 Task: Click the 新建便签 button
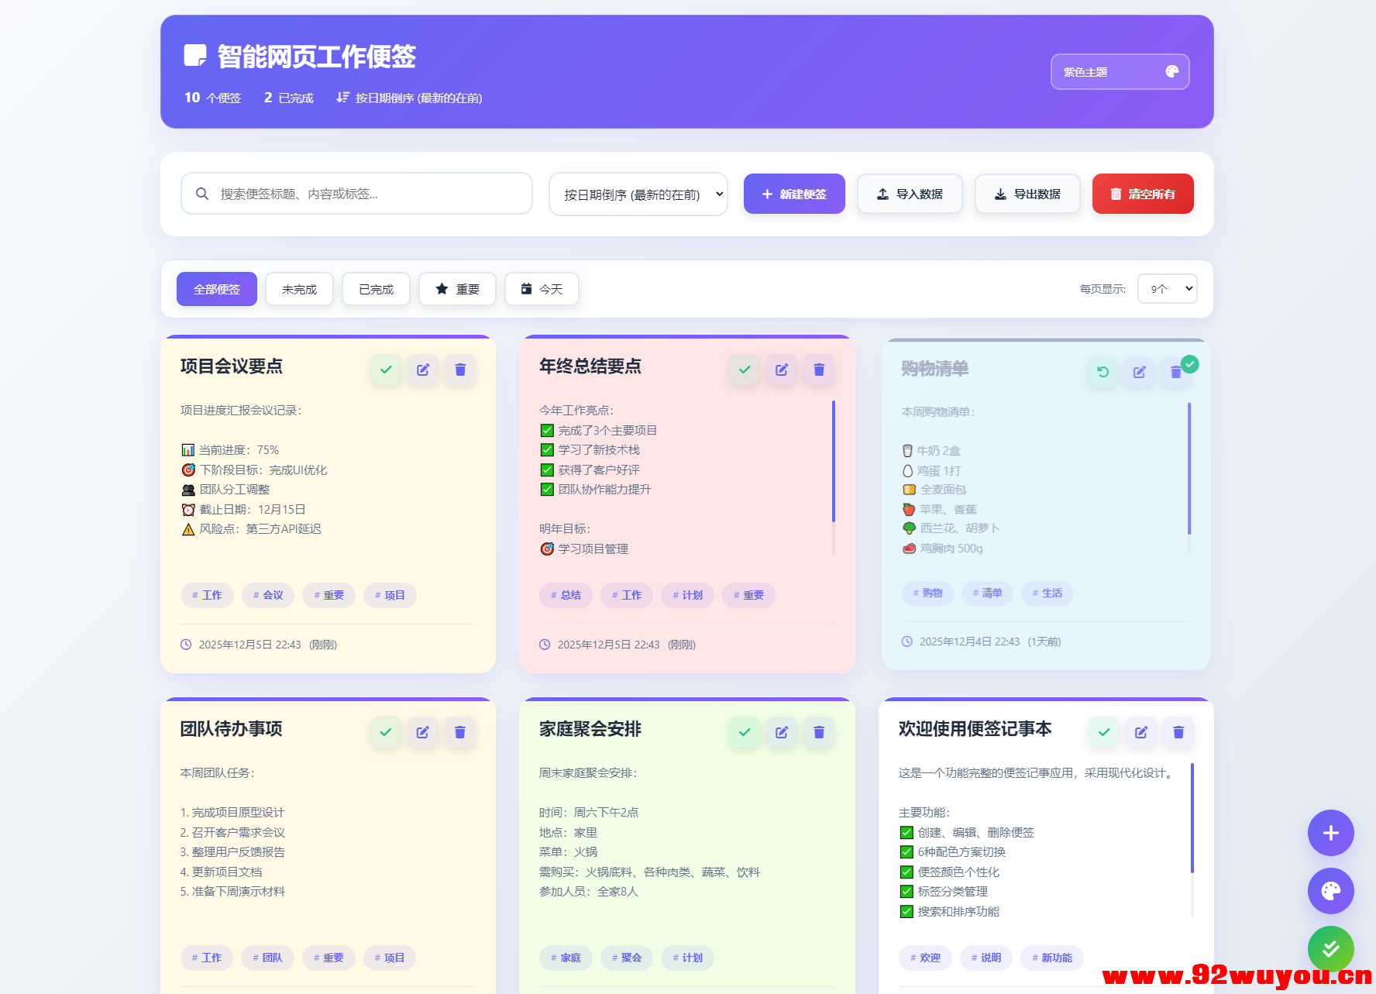(x=793, y=194)
